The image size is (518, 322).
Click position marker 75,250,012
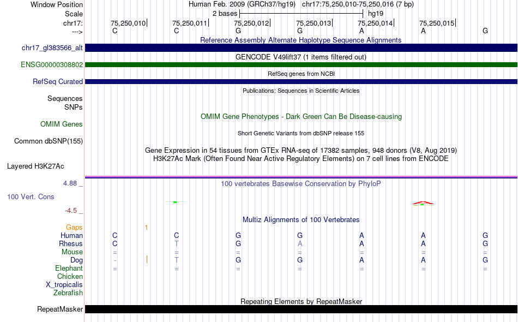[x=252, y=23]
